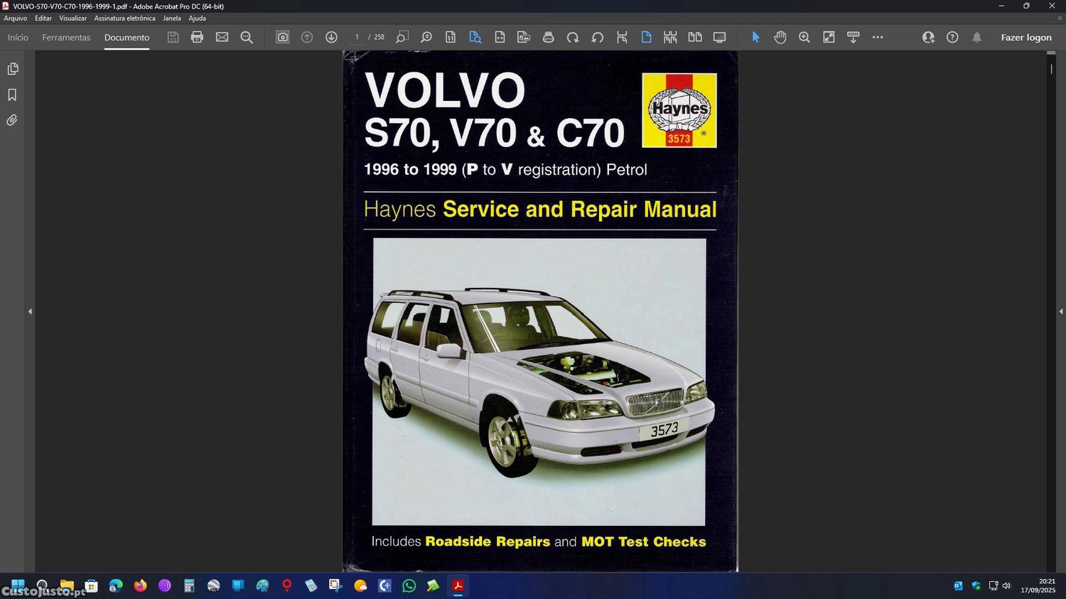This screenshot has height=599, width=1066.
Task: Open page thumbnails panel
Action: (x=12, y=69)
